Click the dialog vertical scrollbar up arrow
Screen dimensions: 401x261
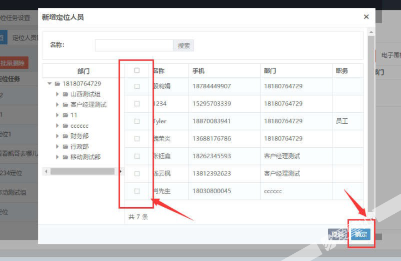(371, 32)
